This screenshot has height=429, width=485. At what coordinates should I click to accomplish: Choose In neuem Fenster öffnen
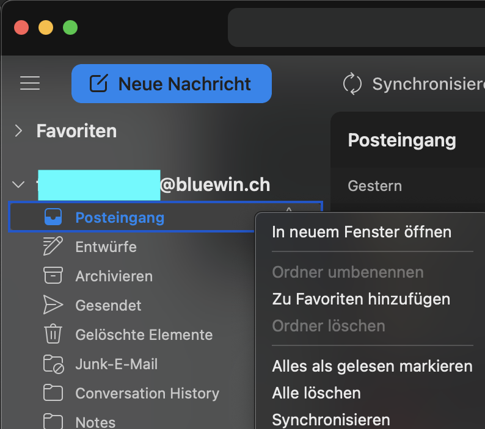tap(362, 232)
